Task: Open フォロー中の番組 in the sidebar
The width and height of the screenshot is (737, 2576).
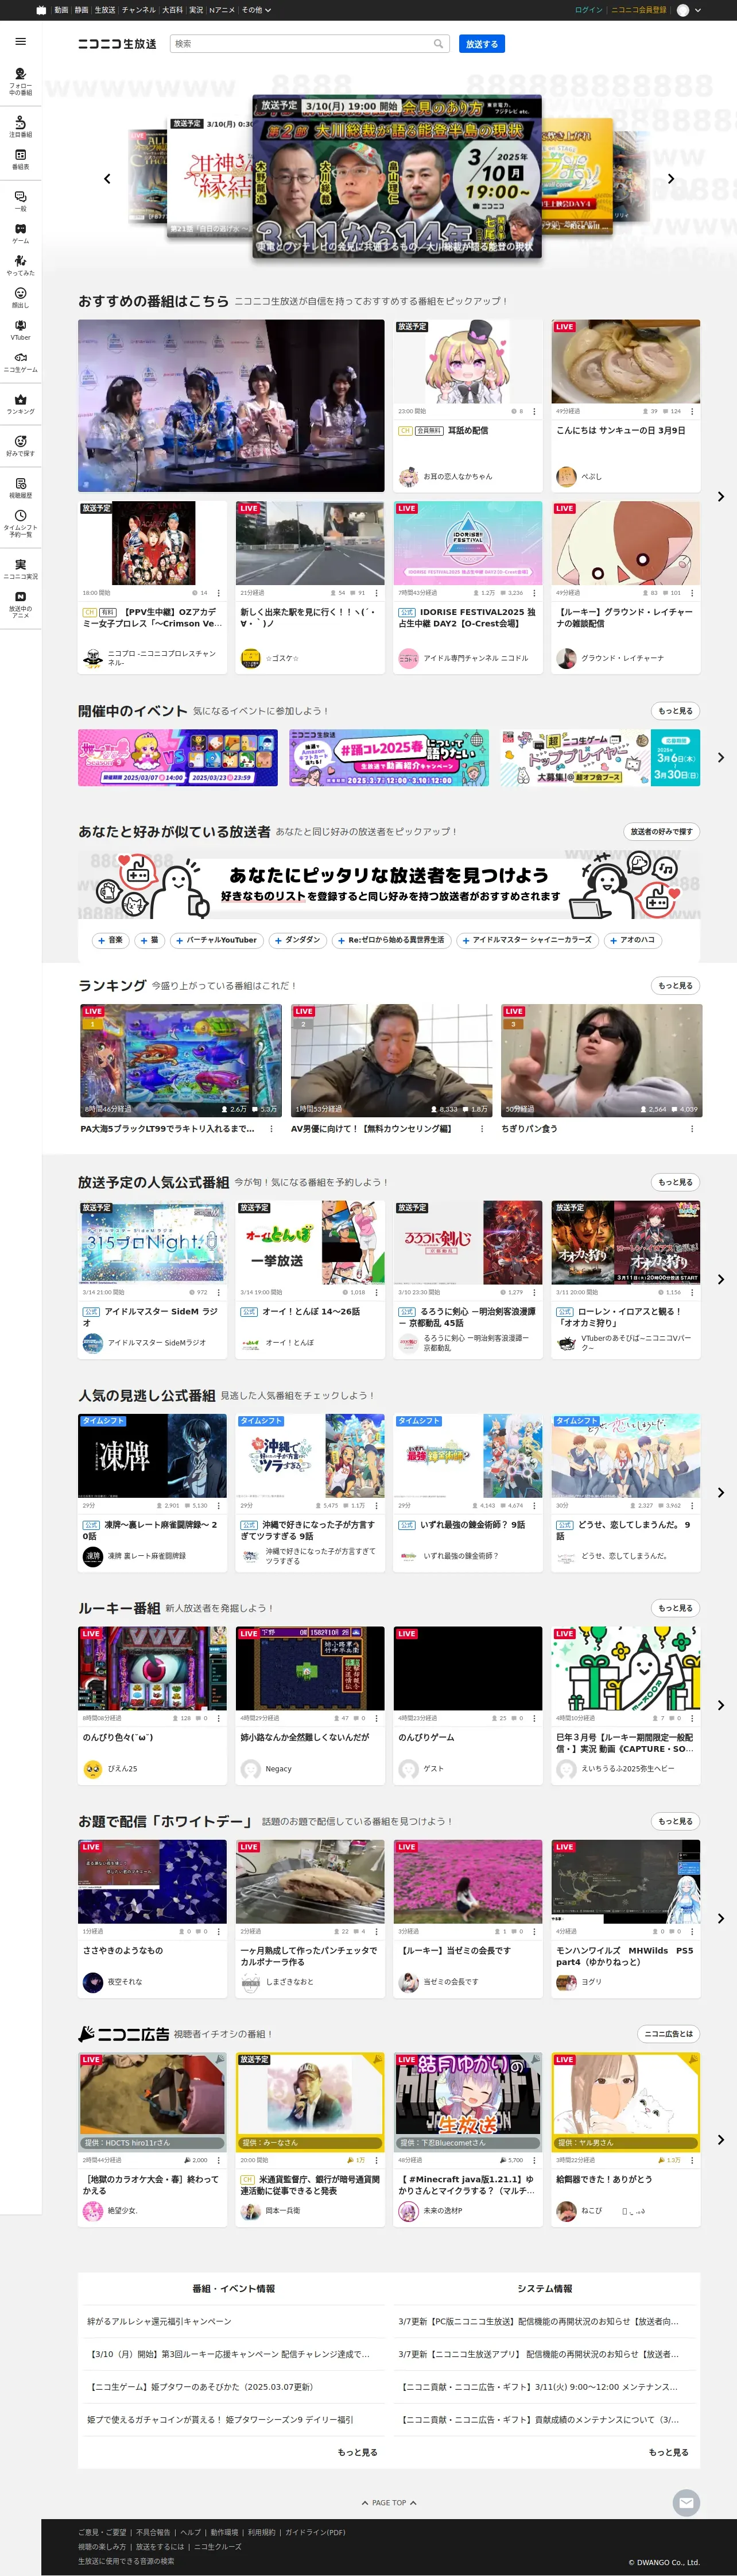Action: 20,81
